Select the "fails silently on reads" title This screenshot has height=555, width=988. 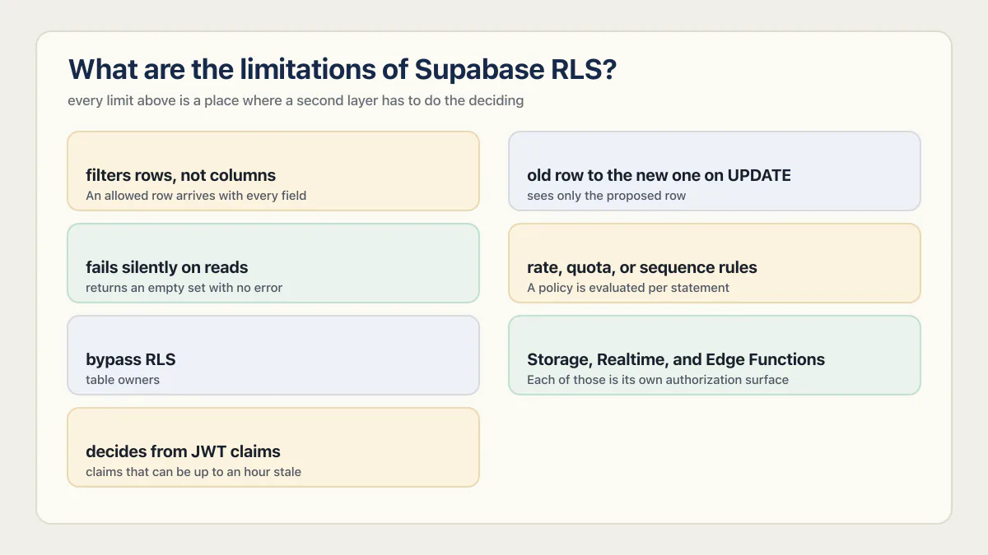(166, 267)
